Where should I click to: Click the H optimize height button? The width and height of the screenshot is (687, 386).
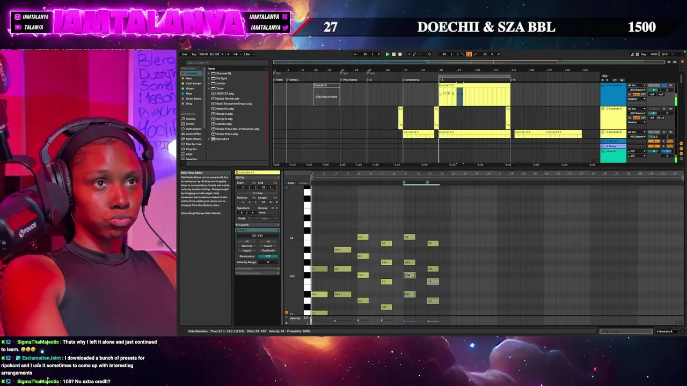pos(669,62)
